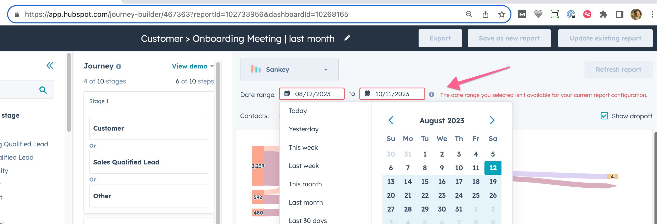
Task: Click the browser share page icon
Action: tap(485, 14)
